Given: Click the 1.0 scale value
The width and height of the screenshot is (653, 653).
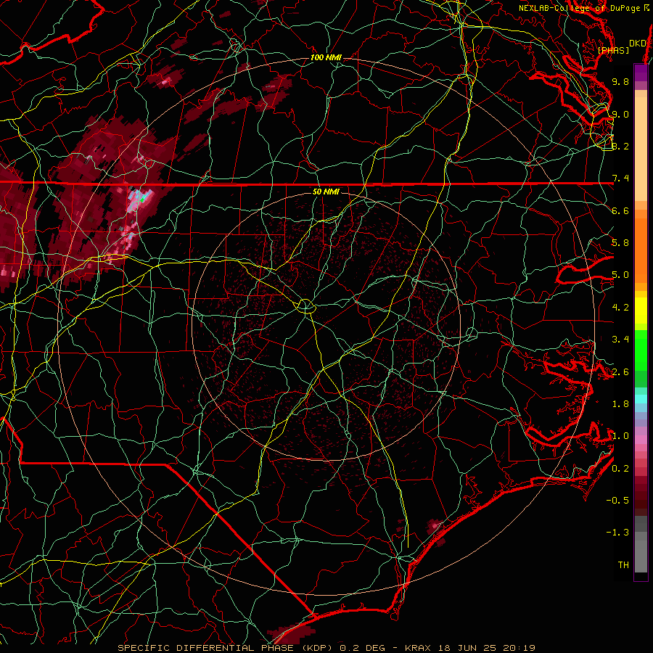Looking at the screenshot, I should 620,436.
